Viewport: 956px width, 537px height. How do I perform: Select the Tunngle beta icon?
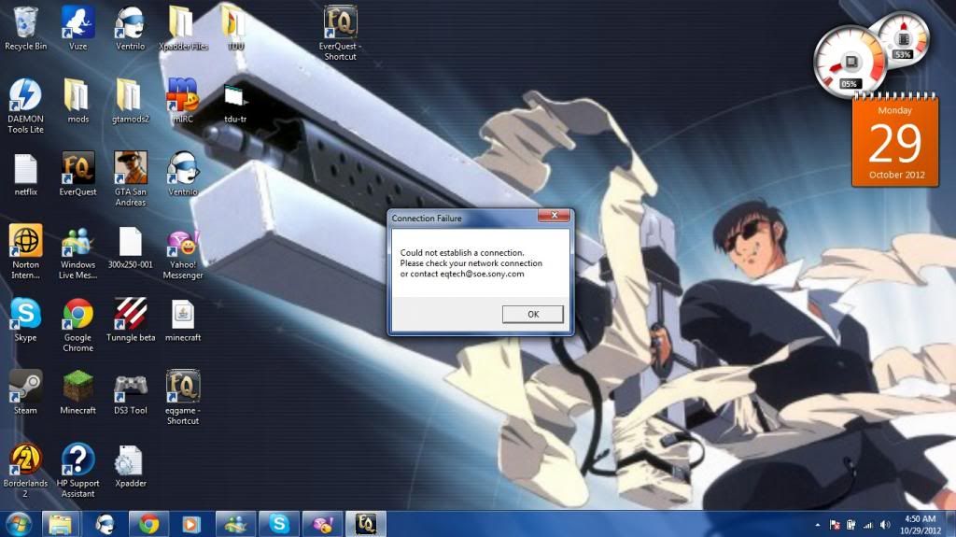pyautogui.click(x=131, y=319)
